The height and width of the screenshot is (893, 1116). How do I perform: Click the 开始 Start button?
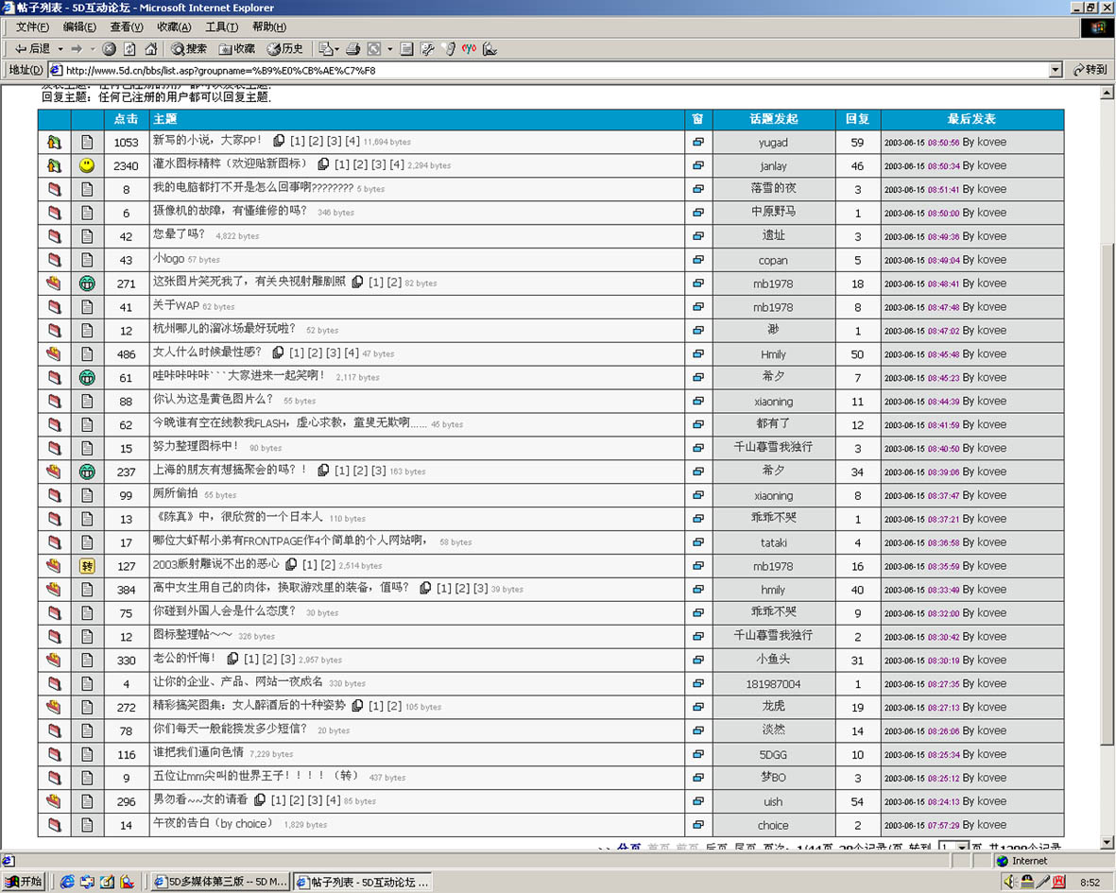(x=25, y=882)
